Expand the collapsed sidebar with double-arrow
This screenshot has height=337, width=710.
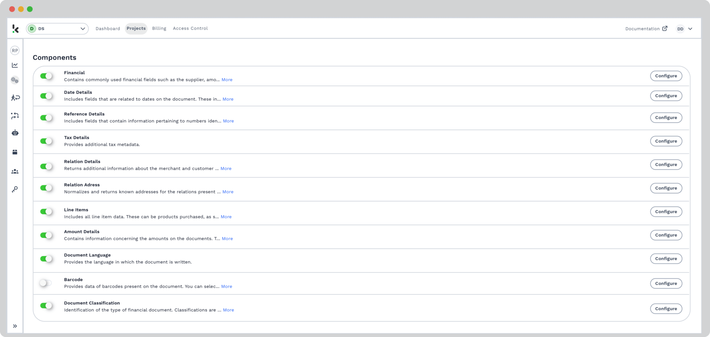15,326
